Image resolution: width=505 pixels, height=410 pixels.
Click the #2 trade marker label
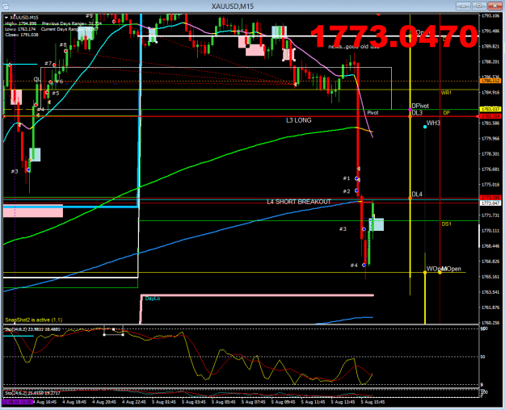pyautogui.click(x=346, y=191)
